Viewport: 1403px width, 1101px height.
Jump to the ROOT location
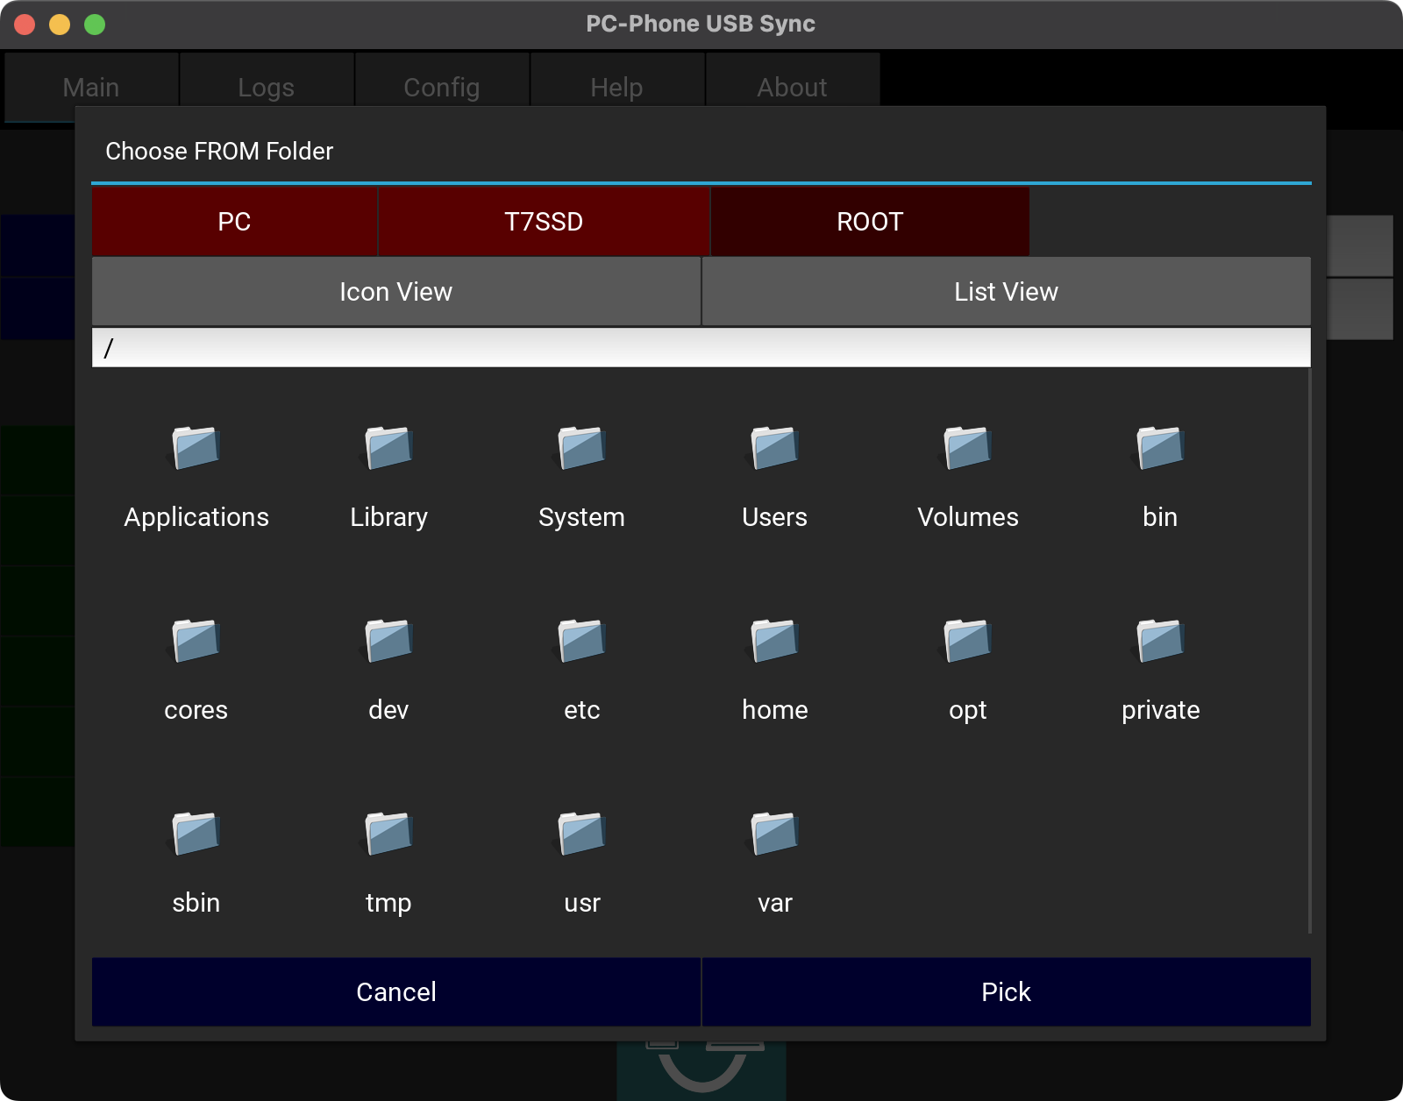pyautogui.click(x=869, y=222)
